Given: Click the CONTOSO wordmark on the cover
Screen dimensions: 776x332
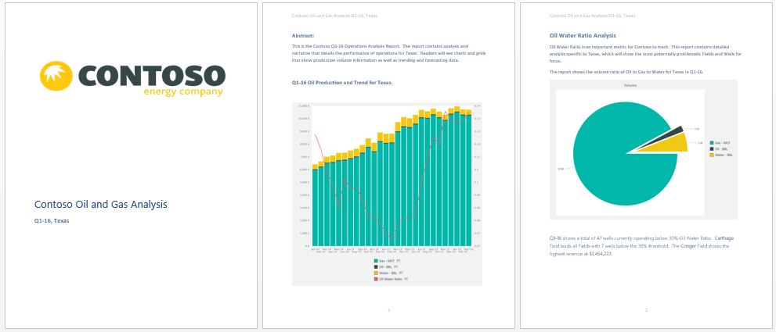Looking at the screenshot, I should pos(151,76).
